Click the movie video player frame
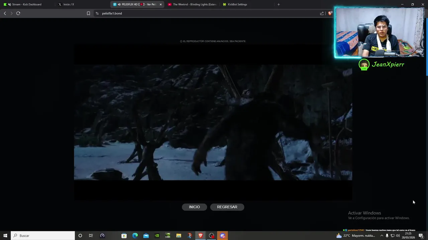The height and width of the screenshot is (240, 428). [x=213, y=122]
